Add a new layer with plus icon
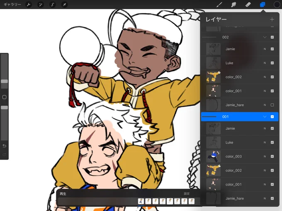Viewport: 282px width, 211px height. click(272, 19)
